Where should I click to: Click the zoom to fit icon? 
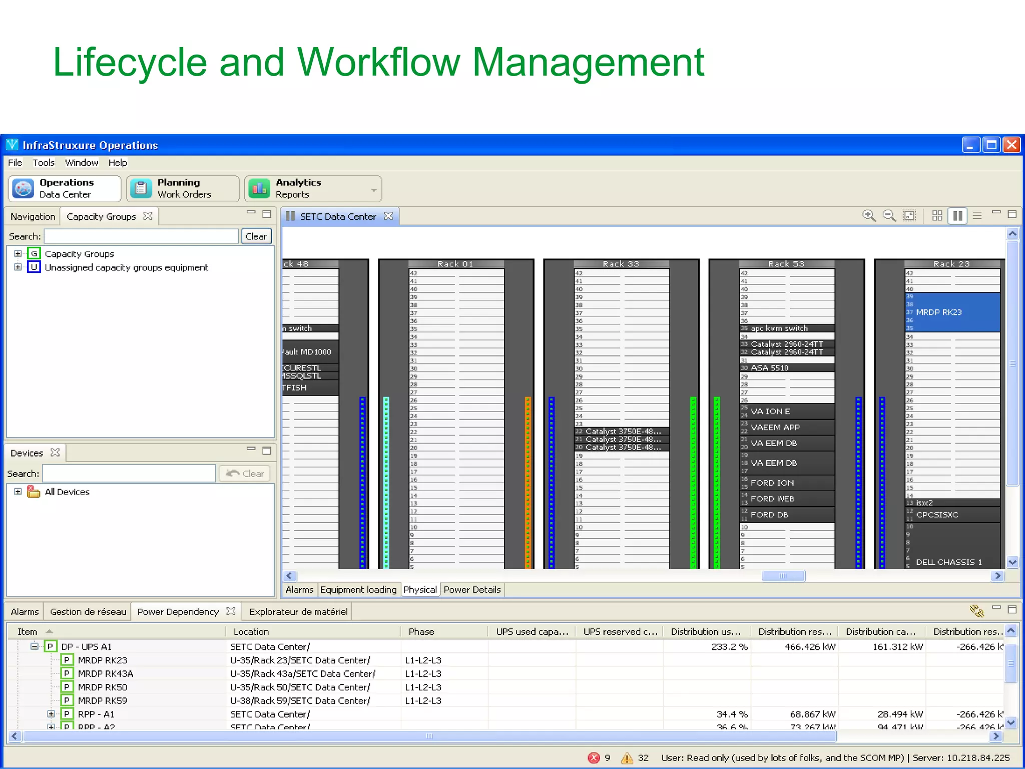[909, 216]
